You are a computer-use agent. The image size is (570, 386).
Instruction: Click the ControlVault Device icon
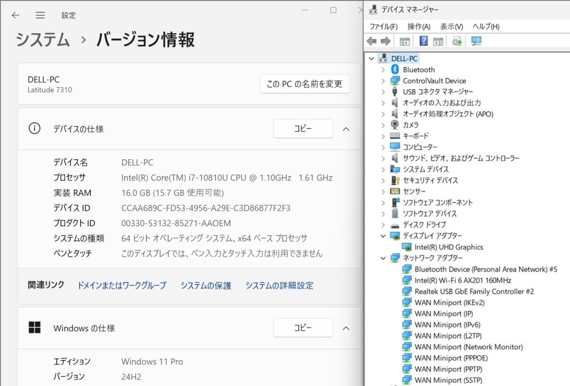coord(395,81)
